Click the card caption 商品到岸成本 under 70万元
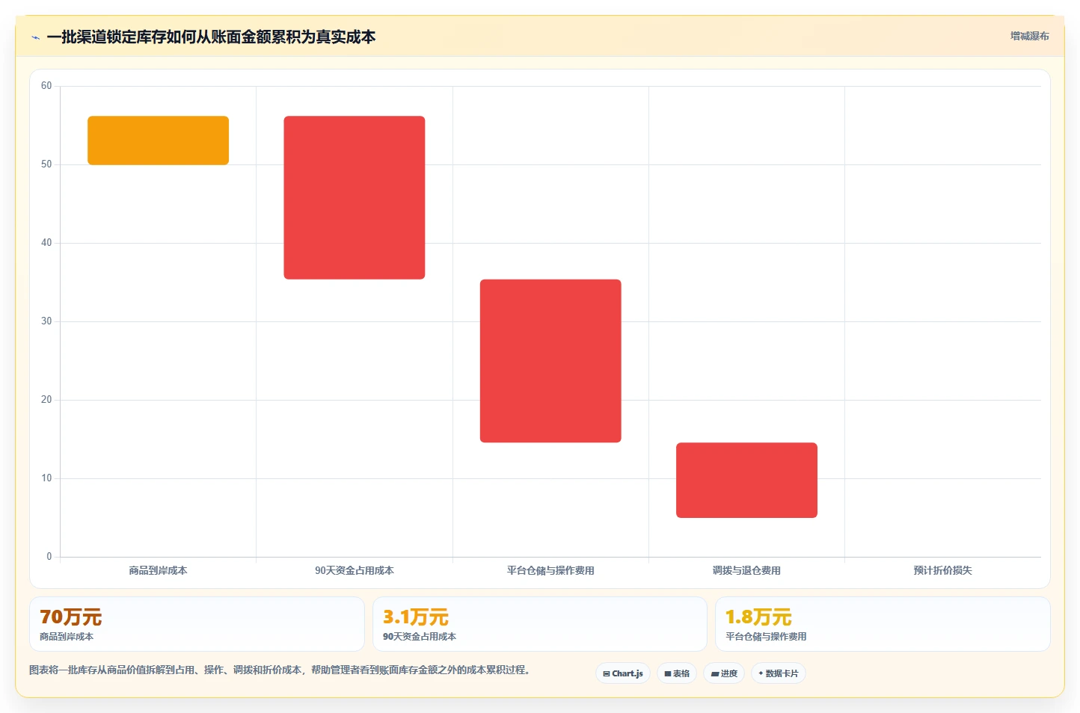Screen dimensions: 1080x713 coord(67,637)
